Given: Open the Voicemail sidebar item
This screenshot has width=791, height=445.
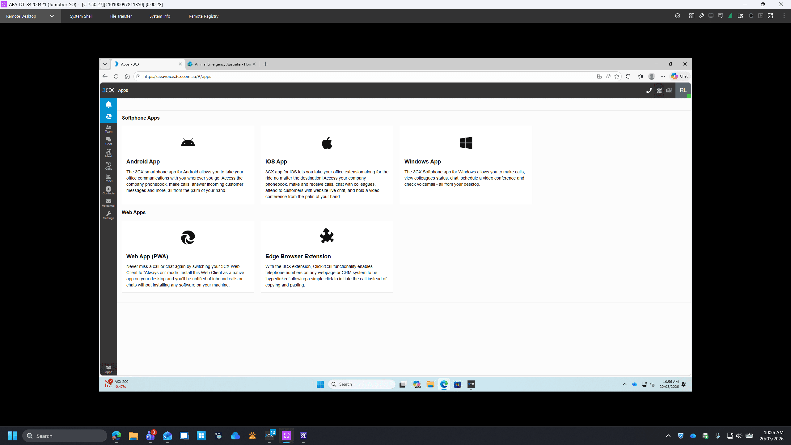Looking at the screenshot, I should pyautogui.click(x=108, y=203).
